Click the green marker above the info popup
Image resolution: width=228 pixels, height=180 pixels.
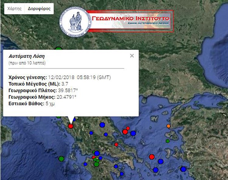pyautogui.click(x=58, y=49)
